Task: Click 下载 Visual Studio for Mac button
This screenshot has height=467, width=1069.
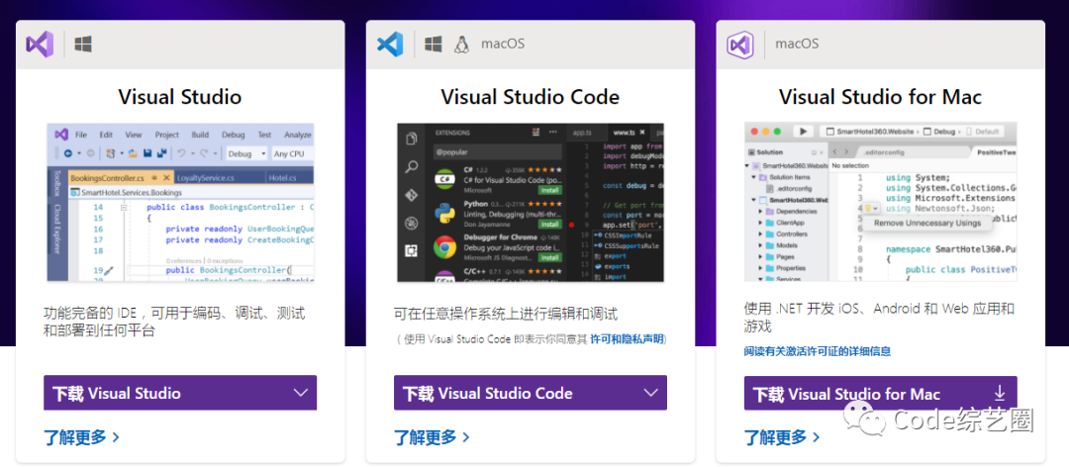Action: pos(880,394)
